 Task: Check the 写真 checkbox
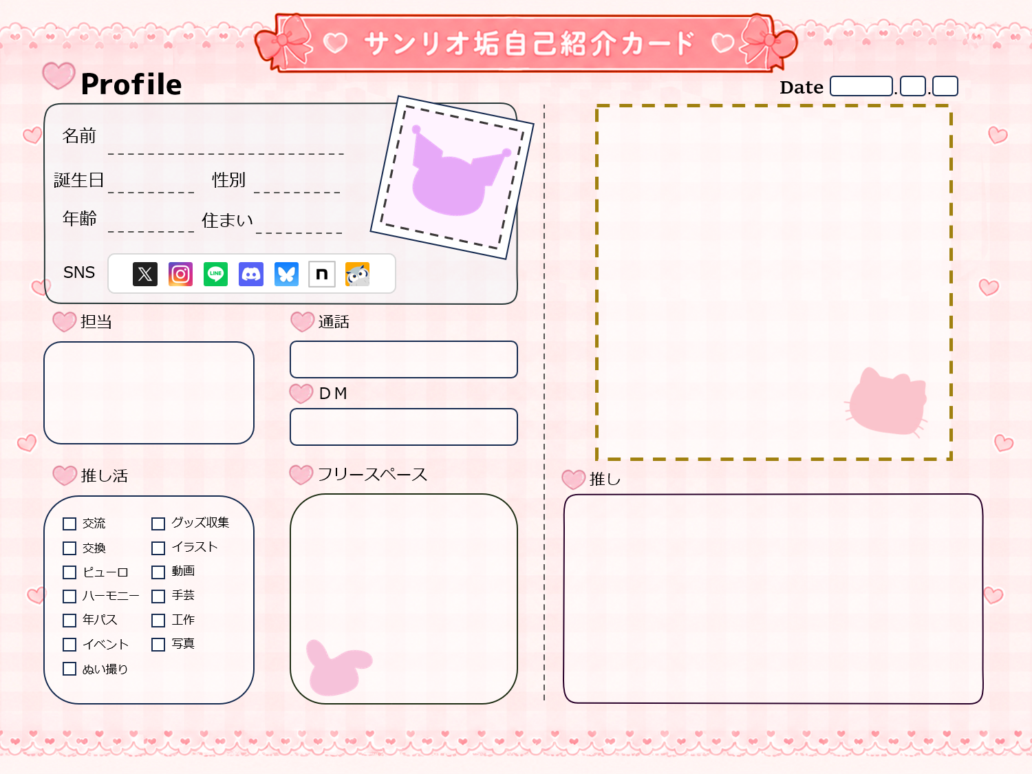pyautogui.click(x=158, y=645)
